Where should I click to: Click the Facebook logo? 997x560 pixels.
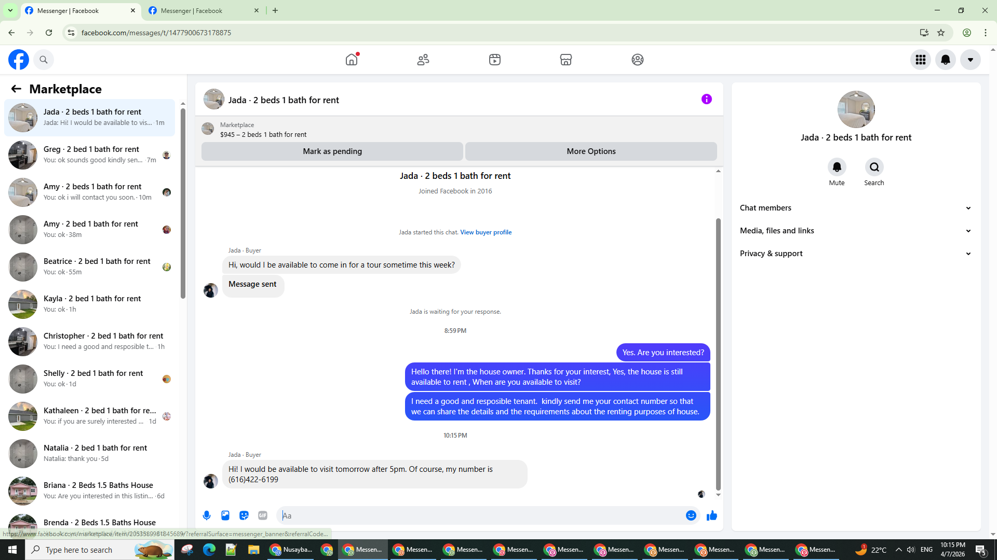point(19,60)
